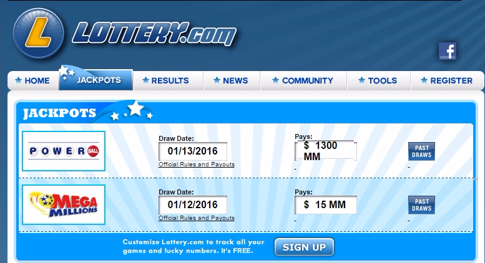The image size is (485, 263).
Task: Click the Powerball logo
Action: coord(64,151)
